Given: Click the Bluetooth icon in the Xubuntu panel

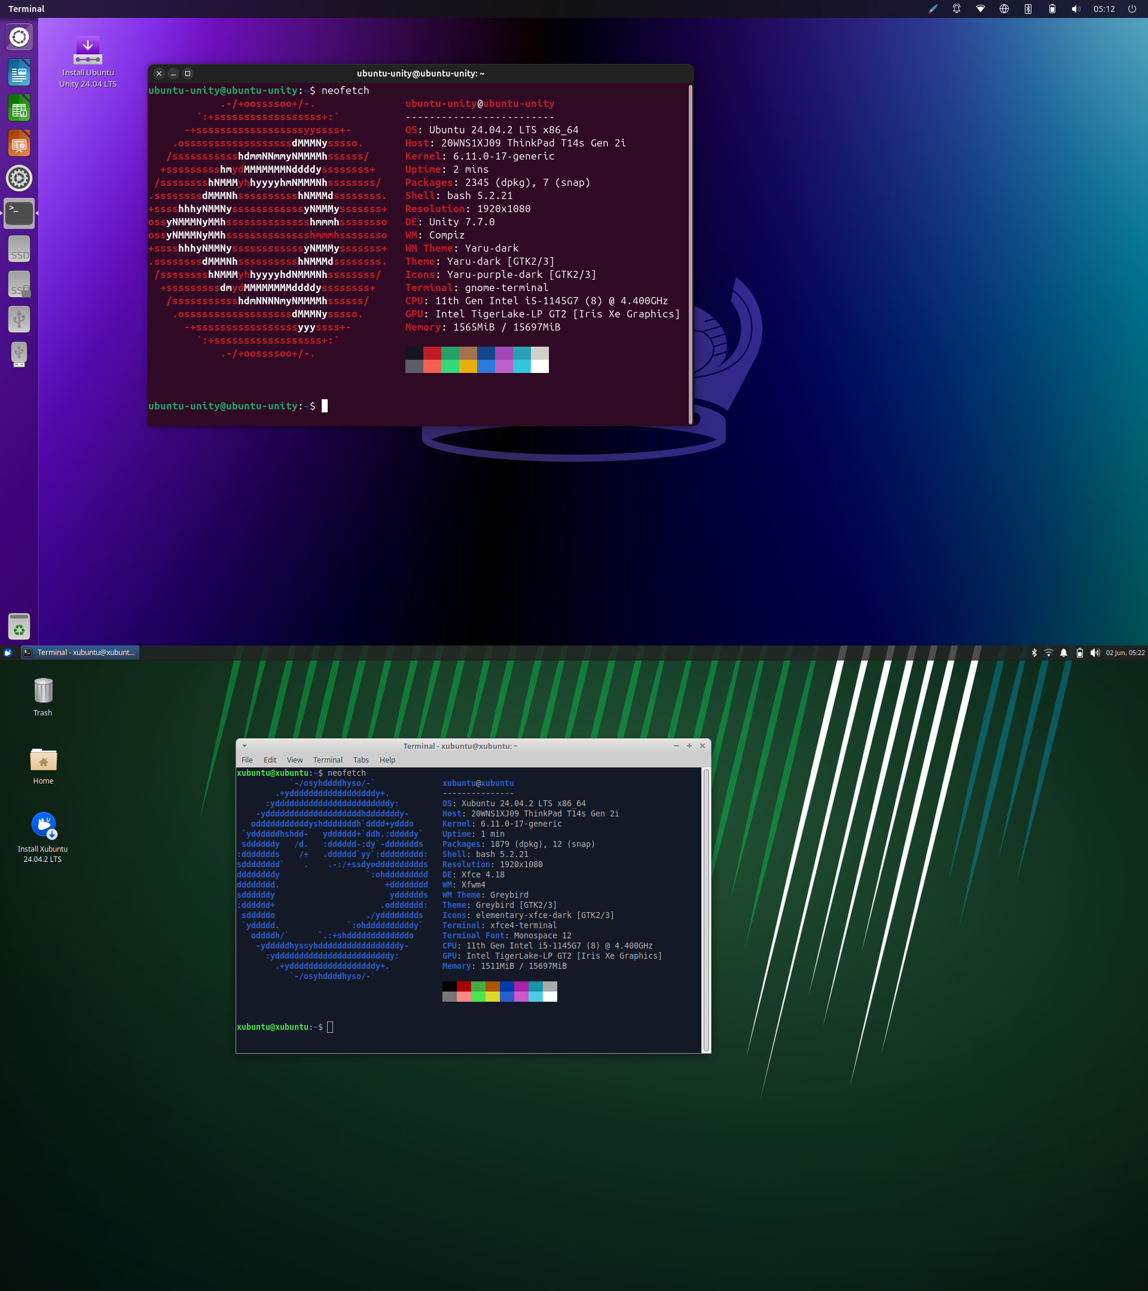Looking at the screenshot, I should pos(1034,653).
